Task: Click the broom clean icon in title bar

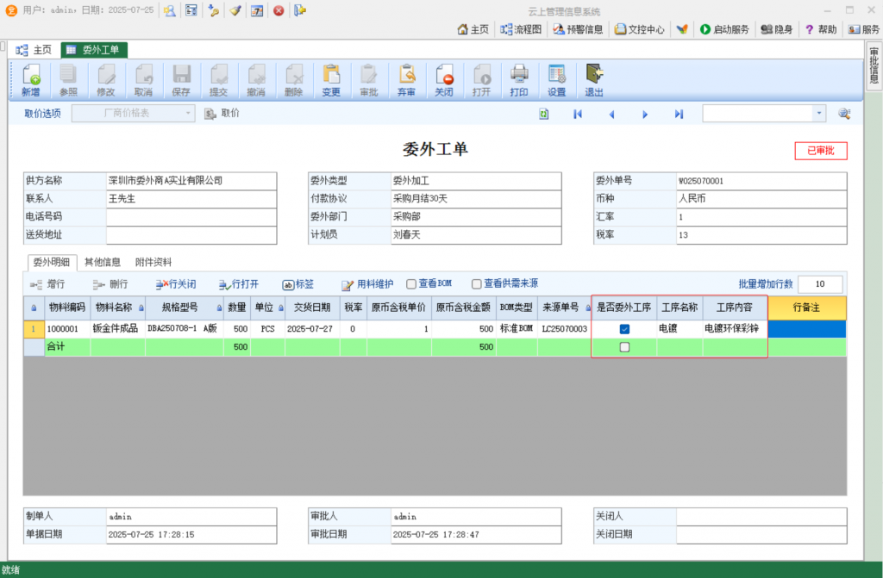Action: point(235,10)
